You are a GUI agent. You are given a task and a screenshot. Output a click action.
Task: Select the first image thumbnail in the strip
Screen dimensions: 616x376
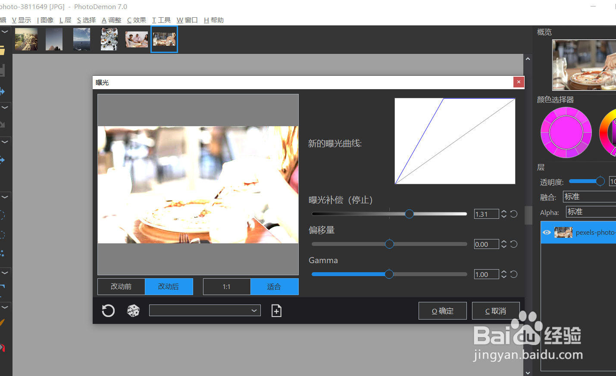26,39
